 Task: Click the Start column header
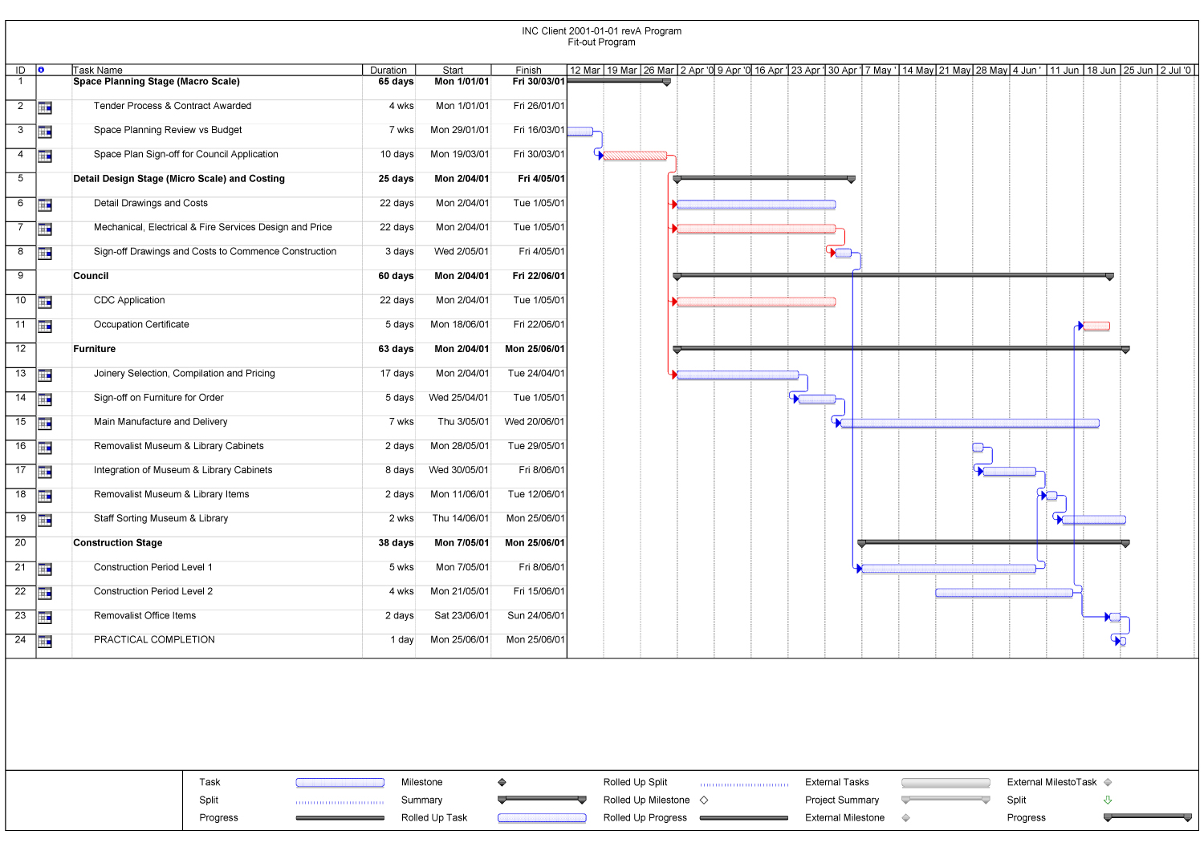tap(453, 70)
